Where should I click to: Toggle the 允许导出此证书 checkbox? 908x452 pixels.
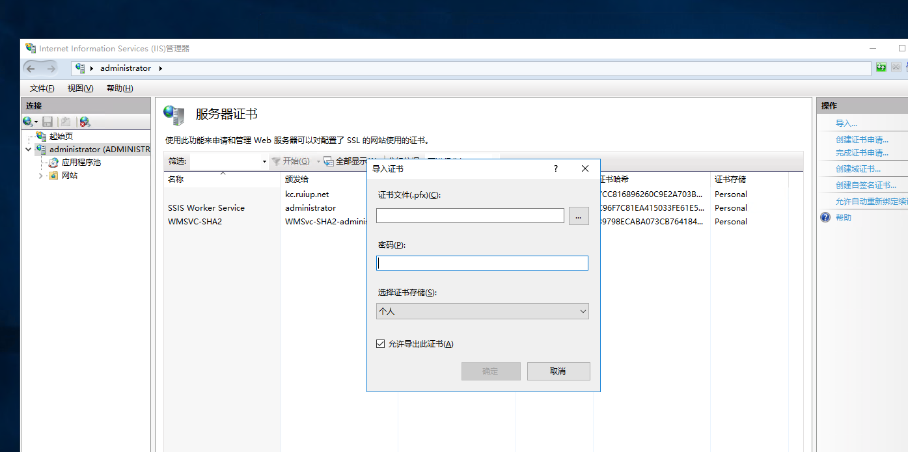coord(381,344)
